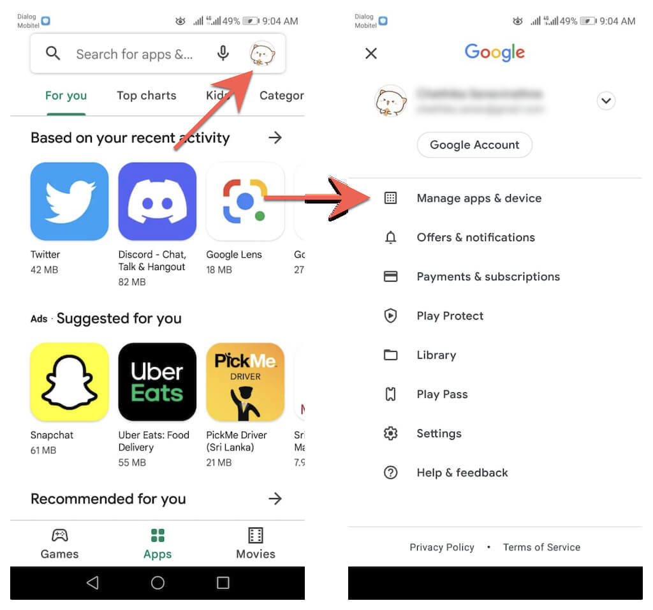Open the Twitter app icon

(x=70, y=201)
